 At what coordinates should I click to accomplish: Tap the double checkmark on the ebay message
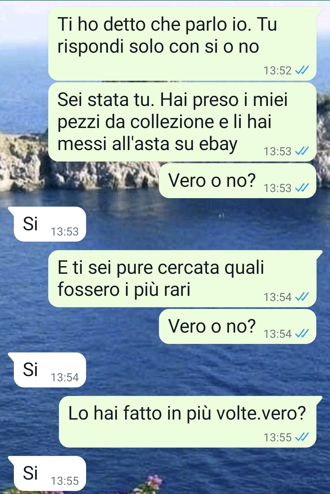click(x=302, y=151)
